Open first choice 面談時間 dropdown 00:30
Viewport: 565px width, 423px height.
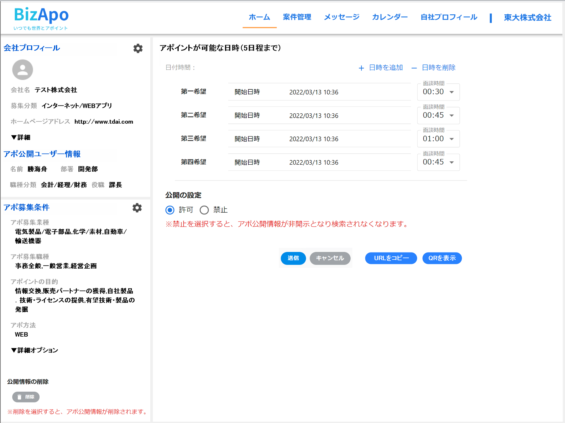[438, 92]
